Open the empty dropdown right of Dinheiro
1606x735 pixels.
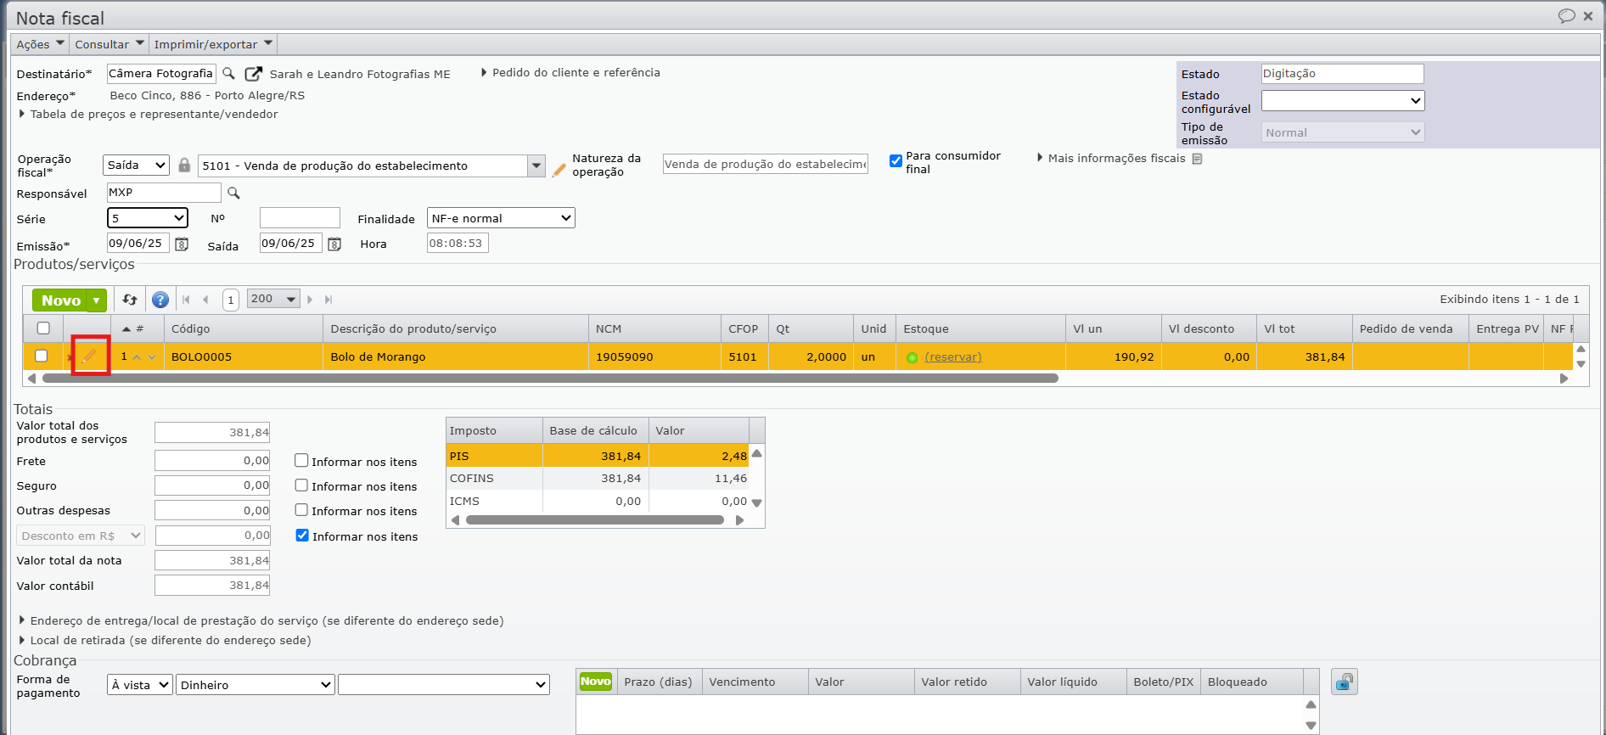coord(444,685)
